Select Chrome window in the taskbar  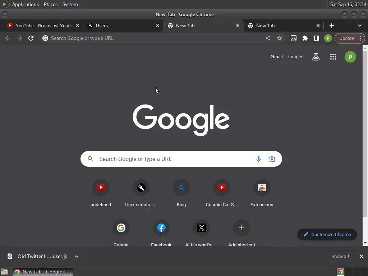pyautogui.click(x=42, y=272)
